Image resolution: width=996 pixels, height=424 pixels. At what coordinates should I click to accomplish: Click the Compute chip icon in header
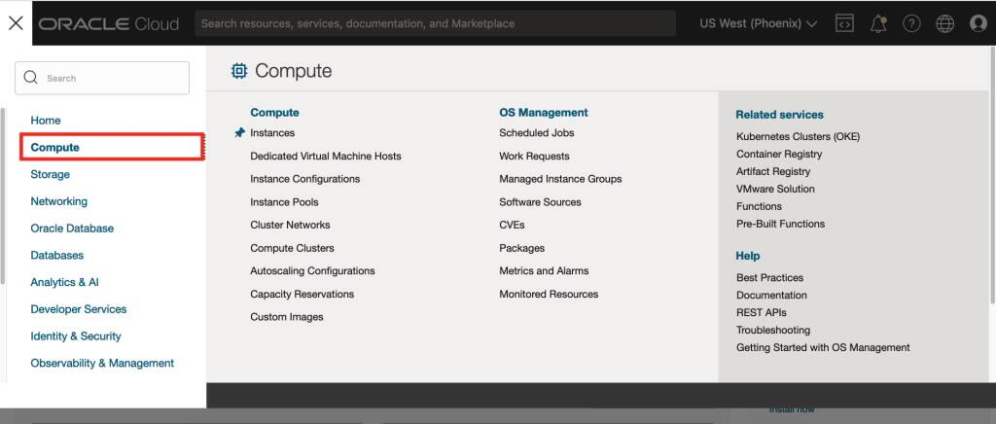[239, 71]
